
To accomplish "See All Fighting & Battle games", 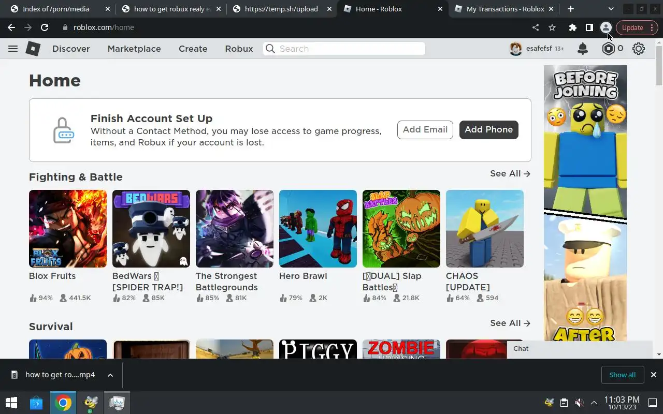I will (x=510, y=173).
